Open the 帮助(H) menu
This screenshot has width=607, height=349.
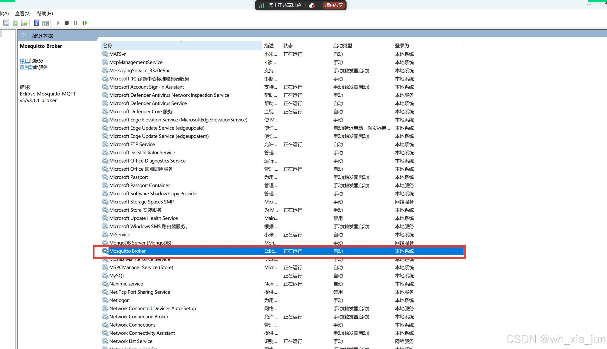pos(45,14)
